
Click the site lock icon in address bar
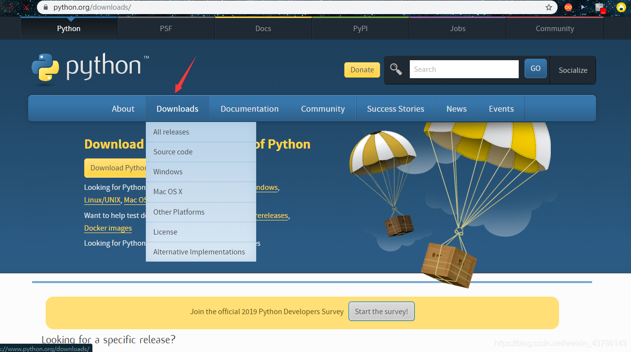pyautogui.click(x=46, y=8)
